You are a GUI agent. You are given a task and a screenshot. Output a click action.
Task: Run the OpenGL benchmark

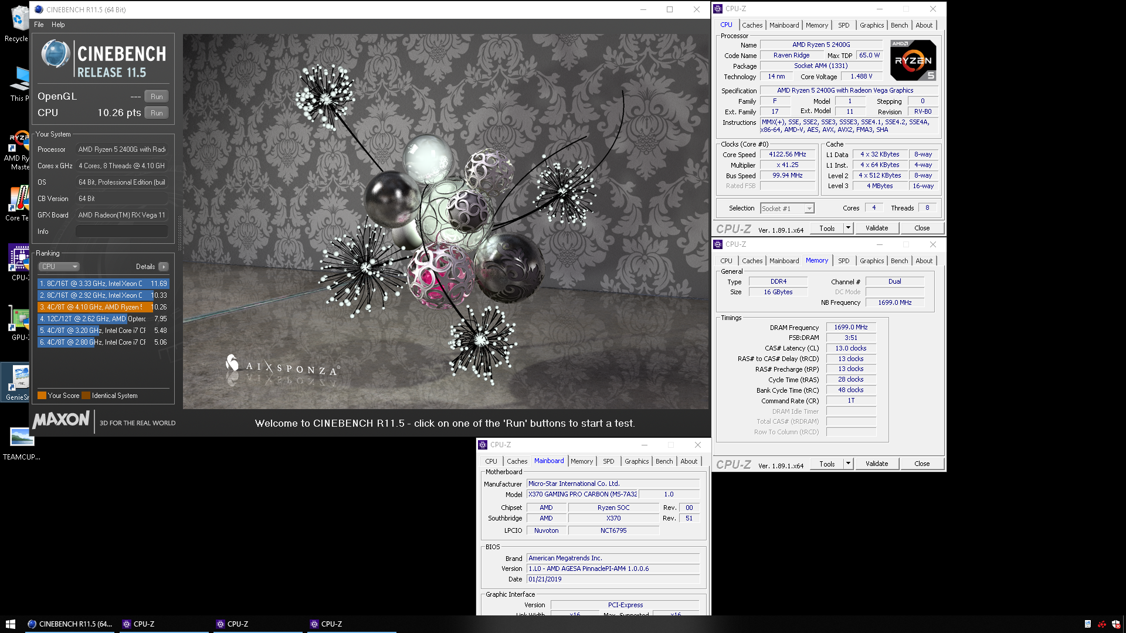pyautogui.click(x=157, y=97)
